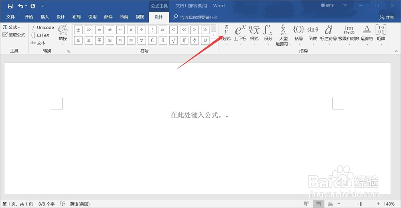Insert the much-less-than ≪ symbol
Screen dimensions: 401x208
tap(184, 30)
